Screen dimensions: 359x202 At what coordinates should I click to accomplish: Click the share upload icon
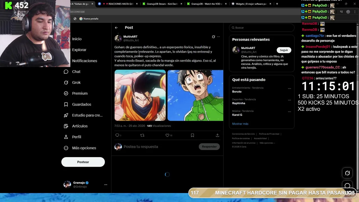click(217, 135)
